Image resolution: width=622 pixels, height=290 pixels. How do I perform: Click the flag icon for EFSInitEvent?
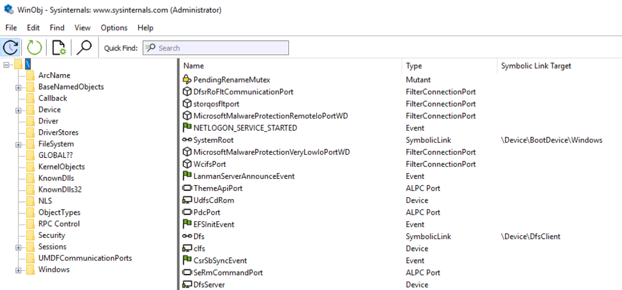click(187, 224)
